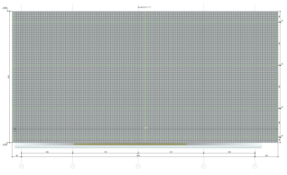Select the middle grid axis bubble
The height and width of the screenshot is (175, 287).
click(138, 166)
